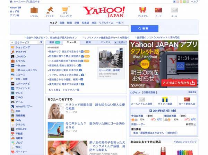Open the プレミアム ribbon icon

click(x=142, y=10)
